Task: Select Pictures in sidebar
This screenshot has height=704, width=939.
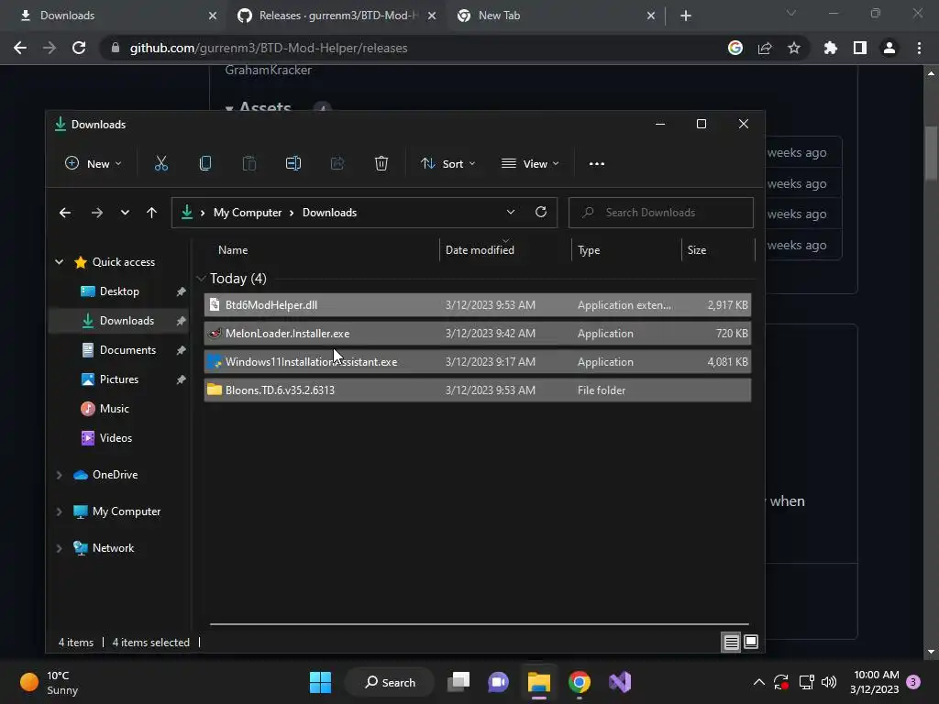Action: point(118,379)
